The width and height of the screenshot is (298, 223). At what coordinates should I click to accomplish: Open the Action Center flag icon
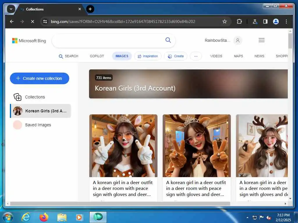coord(262,217)
